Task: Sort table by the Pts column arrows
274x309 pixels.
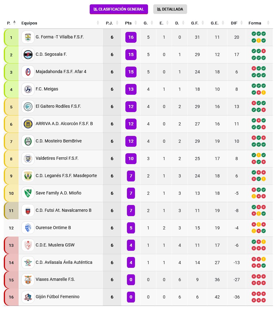Action: [x=136, y=23]
